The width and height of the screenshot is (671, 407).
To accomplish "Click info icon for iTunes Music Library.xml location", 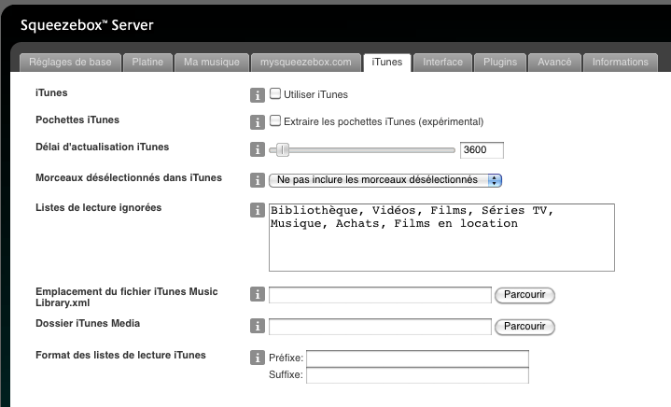I will click(258, 294).
